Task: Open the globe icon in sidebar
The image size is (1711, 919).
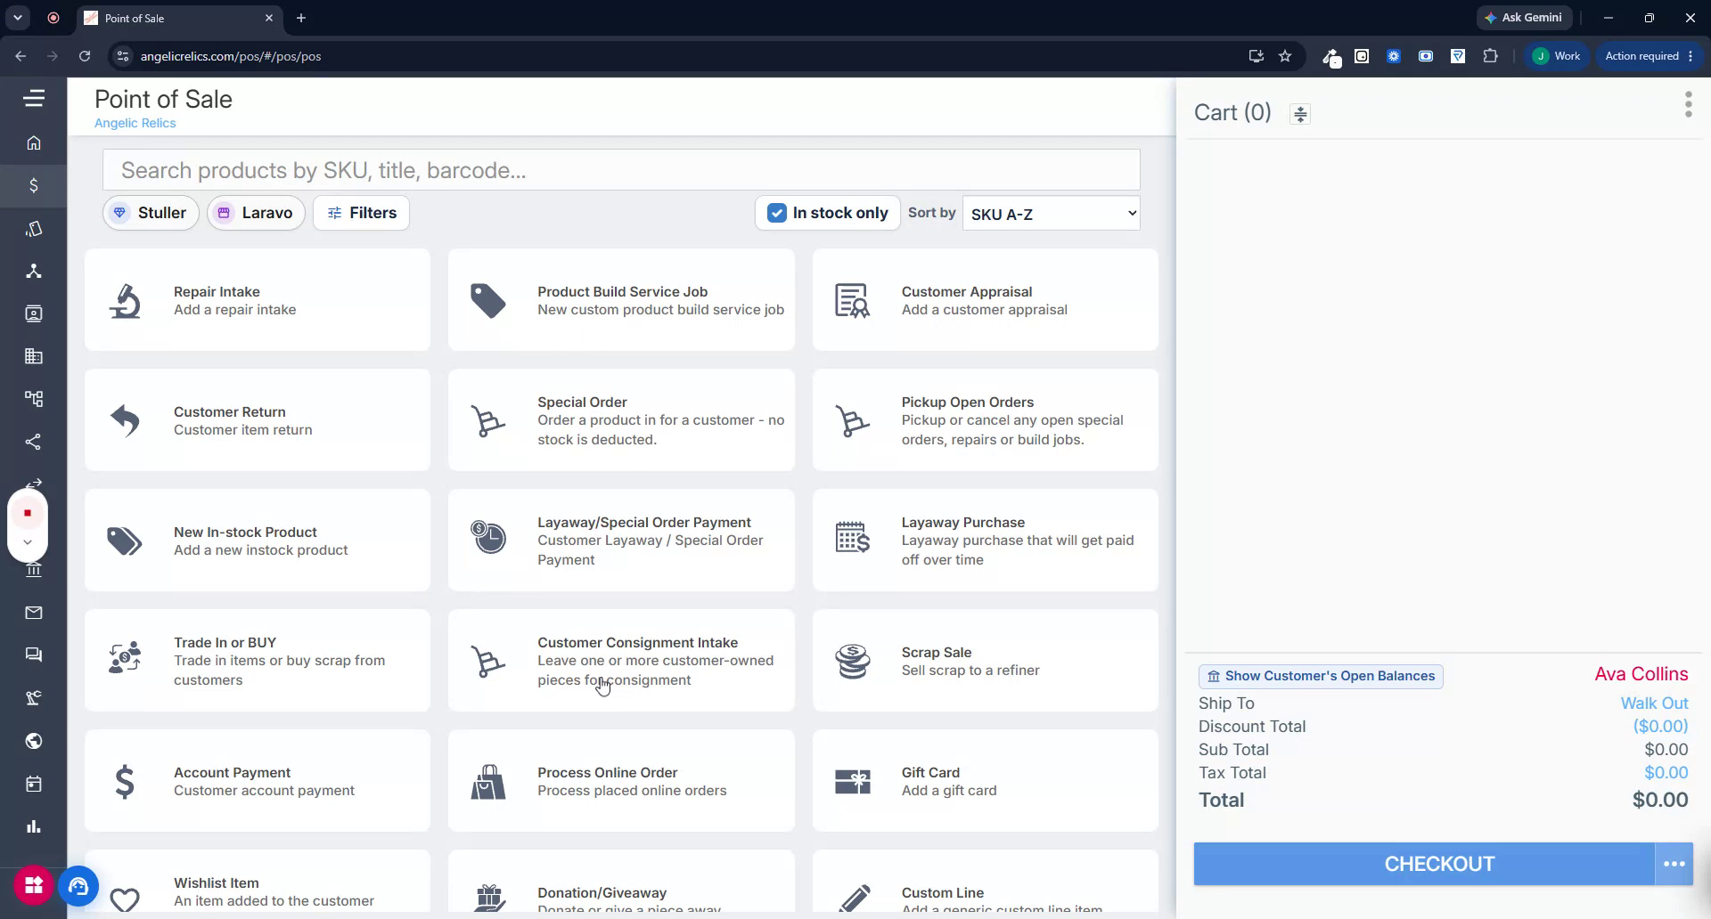Action: [34, 741]
